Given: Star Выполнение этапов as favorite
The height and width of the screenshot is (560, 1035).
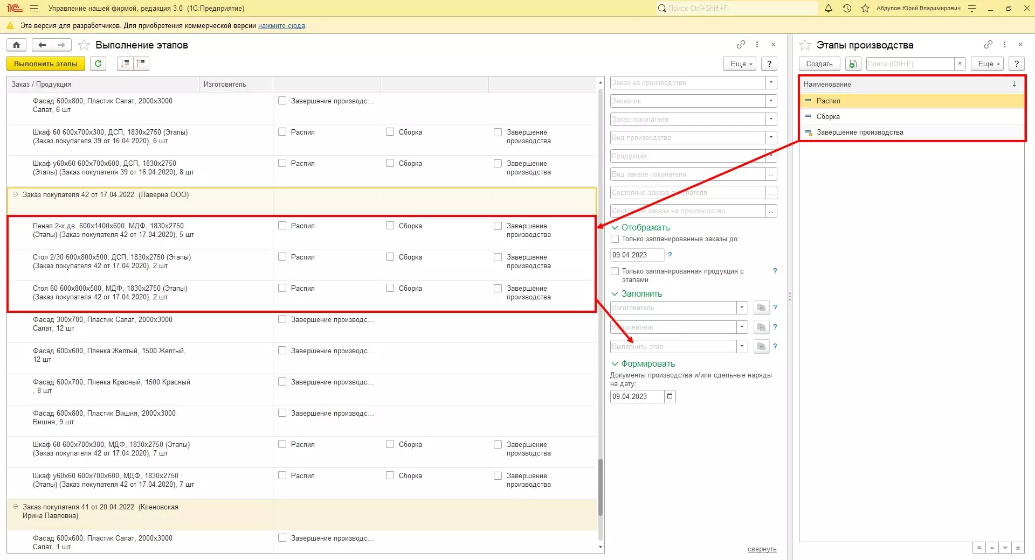Looking at the screenshot, I should pos(84,45).
